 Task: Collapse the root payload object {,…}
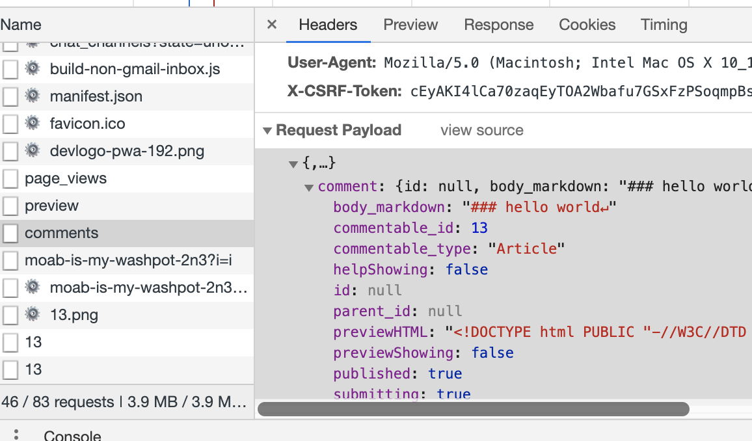pyautogui.click(x=293, y=165)
